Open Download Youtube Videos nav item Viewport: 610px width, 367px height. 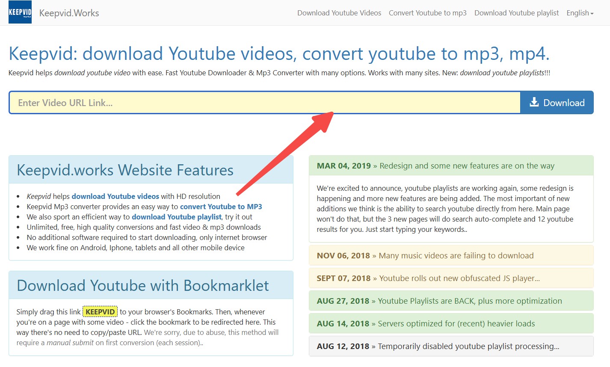coord(339,13)
